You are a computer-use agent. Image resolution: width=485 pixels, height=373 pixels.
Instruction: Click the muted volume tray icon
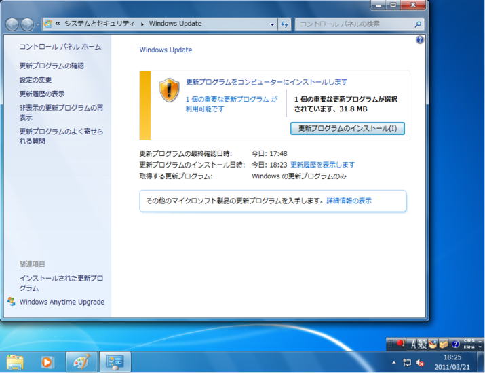tap(421, 363)
